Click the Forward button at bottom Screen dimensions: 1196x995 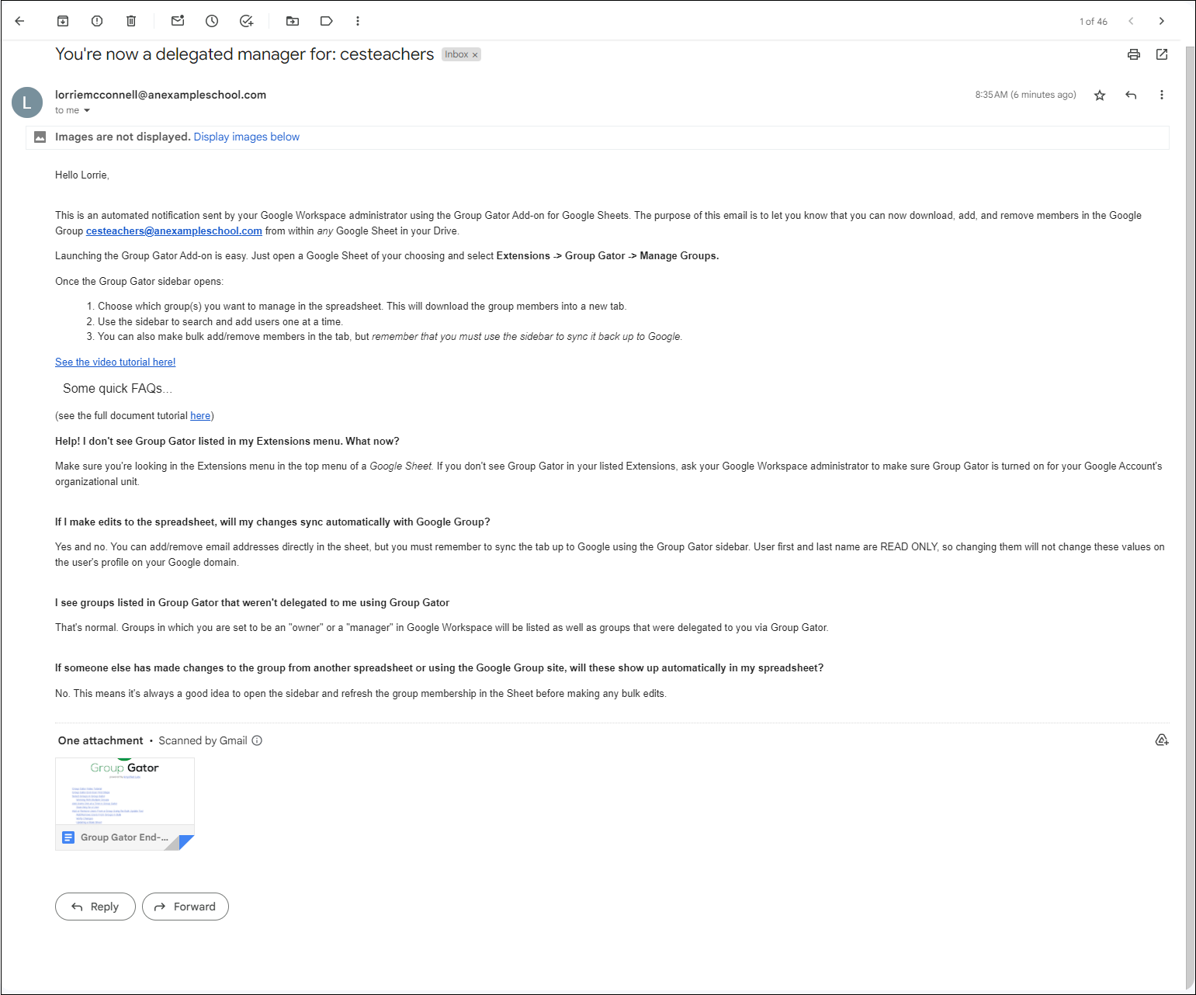pos(185,907)
